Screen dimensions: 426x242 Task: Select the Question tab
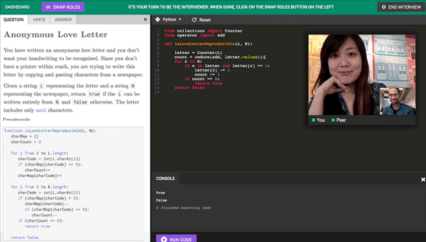point(14,19)
